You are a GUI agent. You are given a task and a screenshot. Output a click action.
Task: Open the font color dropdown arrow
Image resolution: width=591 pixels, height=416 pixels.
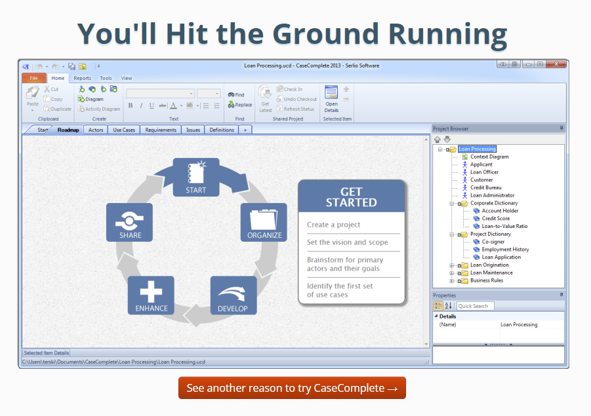[x=181, y=105]
